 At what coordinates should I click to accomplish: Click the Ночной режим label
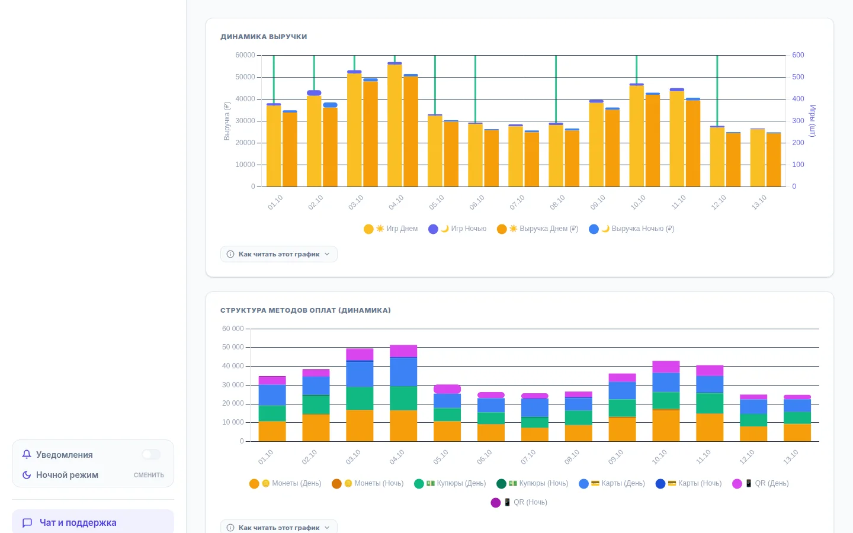tap(68, 475)
